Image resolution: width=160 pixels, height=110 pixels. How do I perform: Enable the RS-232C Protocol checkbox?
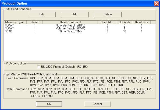(38, 67)
